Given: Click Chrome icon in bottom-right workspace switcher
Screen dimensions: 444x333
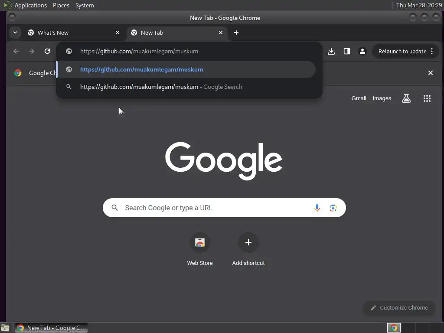Looking at the screenshot, I should 394,328.
